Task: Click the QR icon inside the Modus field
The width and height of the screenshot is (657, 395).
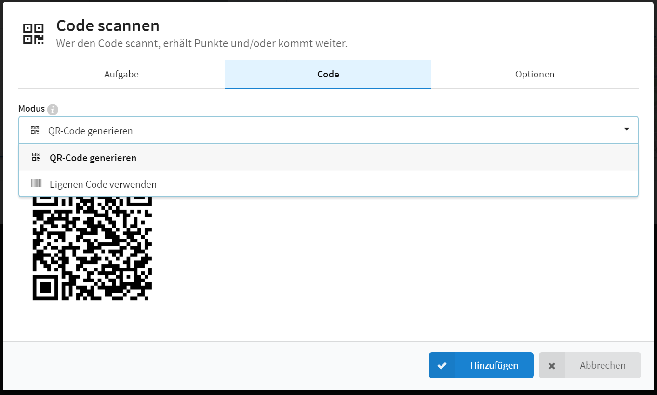Action: point(35,130)
